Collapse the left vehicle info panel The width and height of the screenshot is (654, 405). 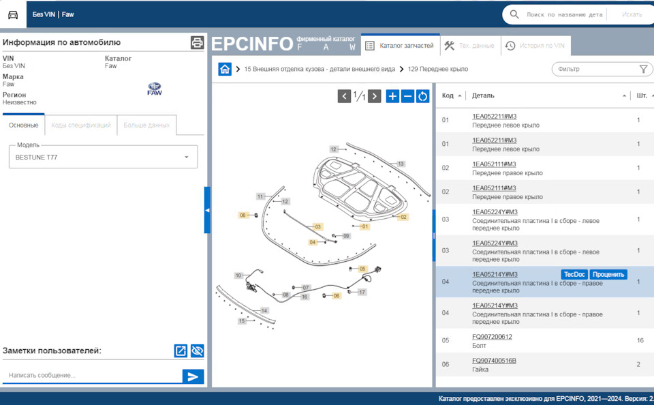pos(207,210)
